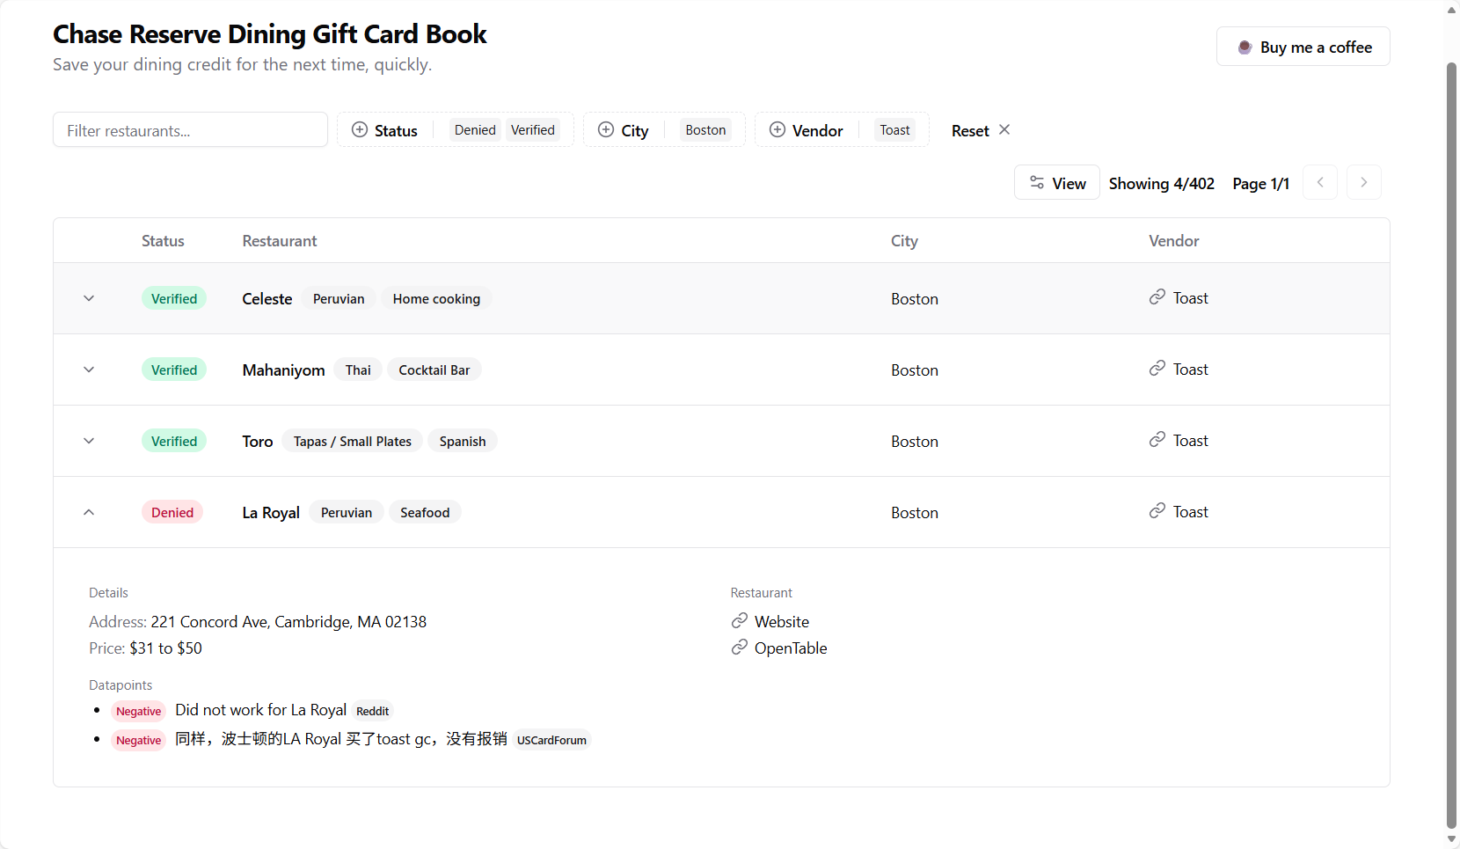The height and width of the screenshot is (849, 1460).
Task: Click the Filter restaurants search field
Action: pos(190,130)
